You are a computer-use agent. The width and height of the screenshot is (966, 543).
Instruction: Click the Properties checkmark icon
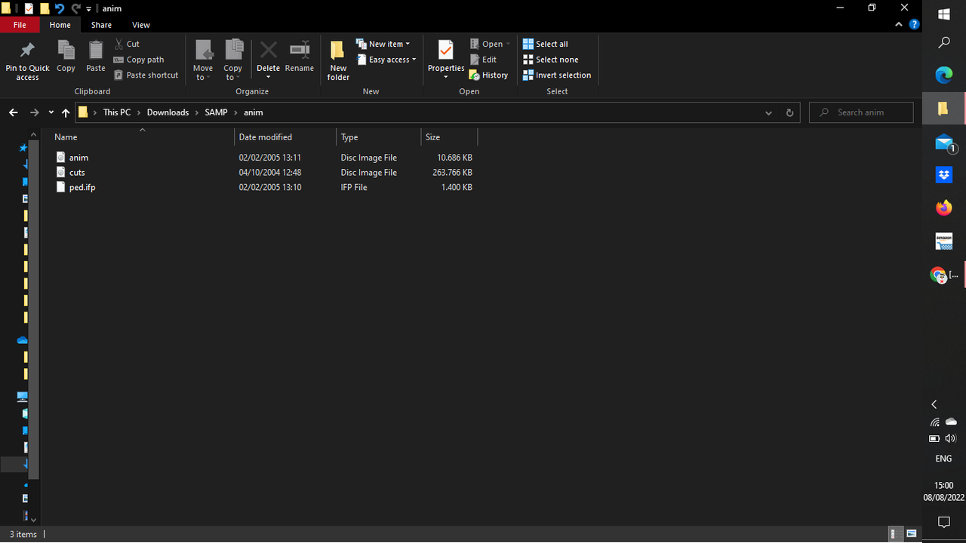446,51
